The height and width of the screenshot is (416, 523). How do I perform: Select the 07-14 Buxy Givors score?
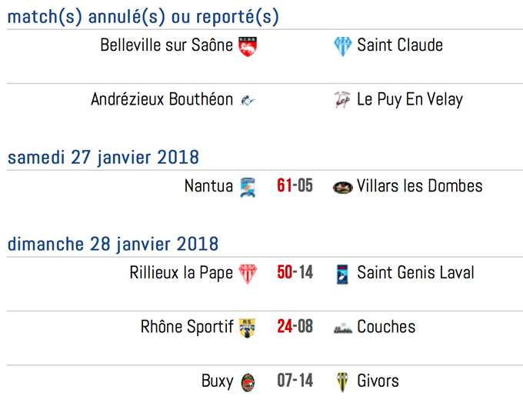click(x=295, y=381)
